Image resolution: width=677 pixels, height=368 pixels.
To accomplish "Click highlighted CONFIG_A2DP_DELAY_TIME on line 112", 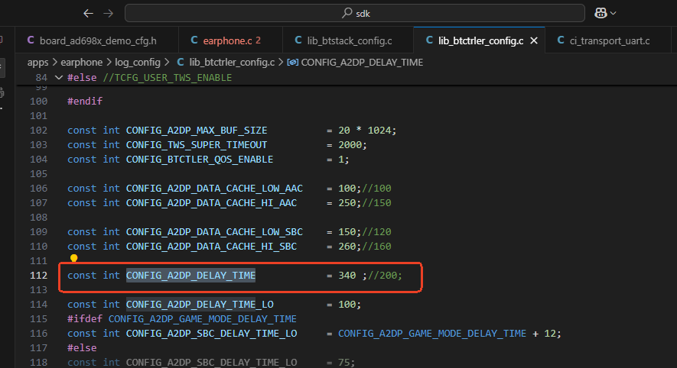I will click(x=190, y=276).
